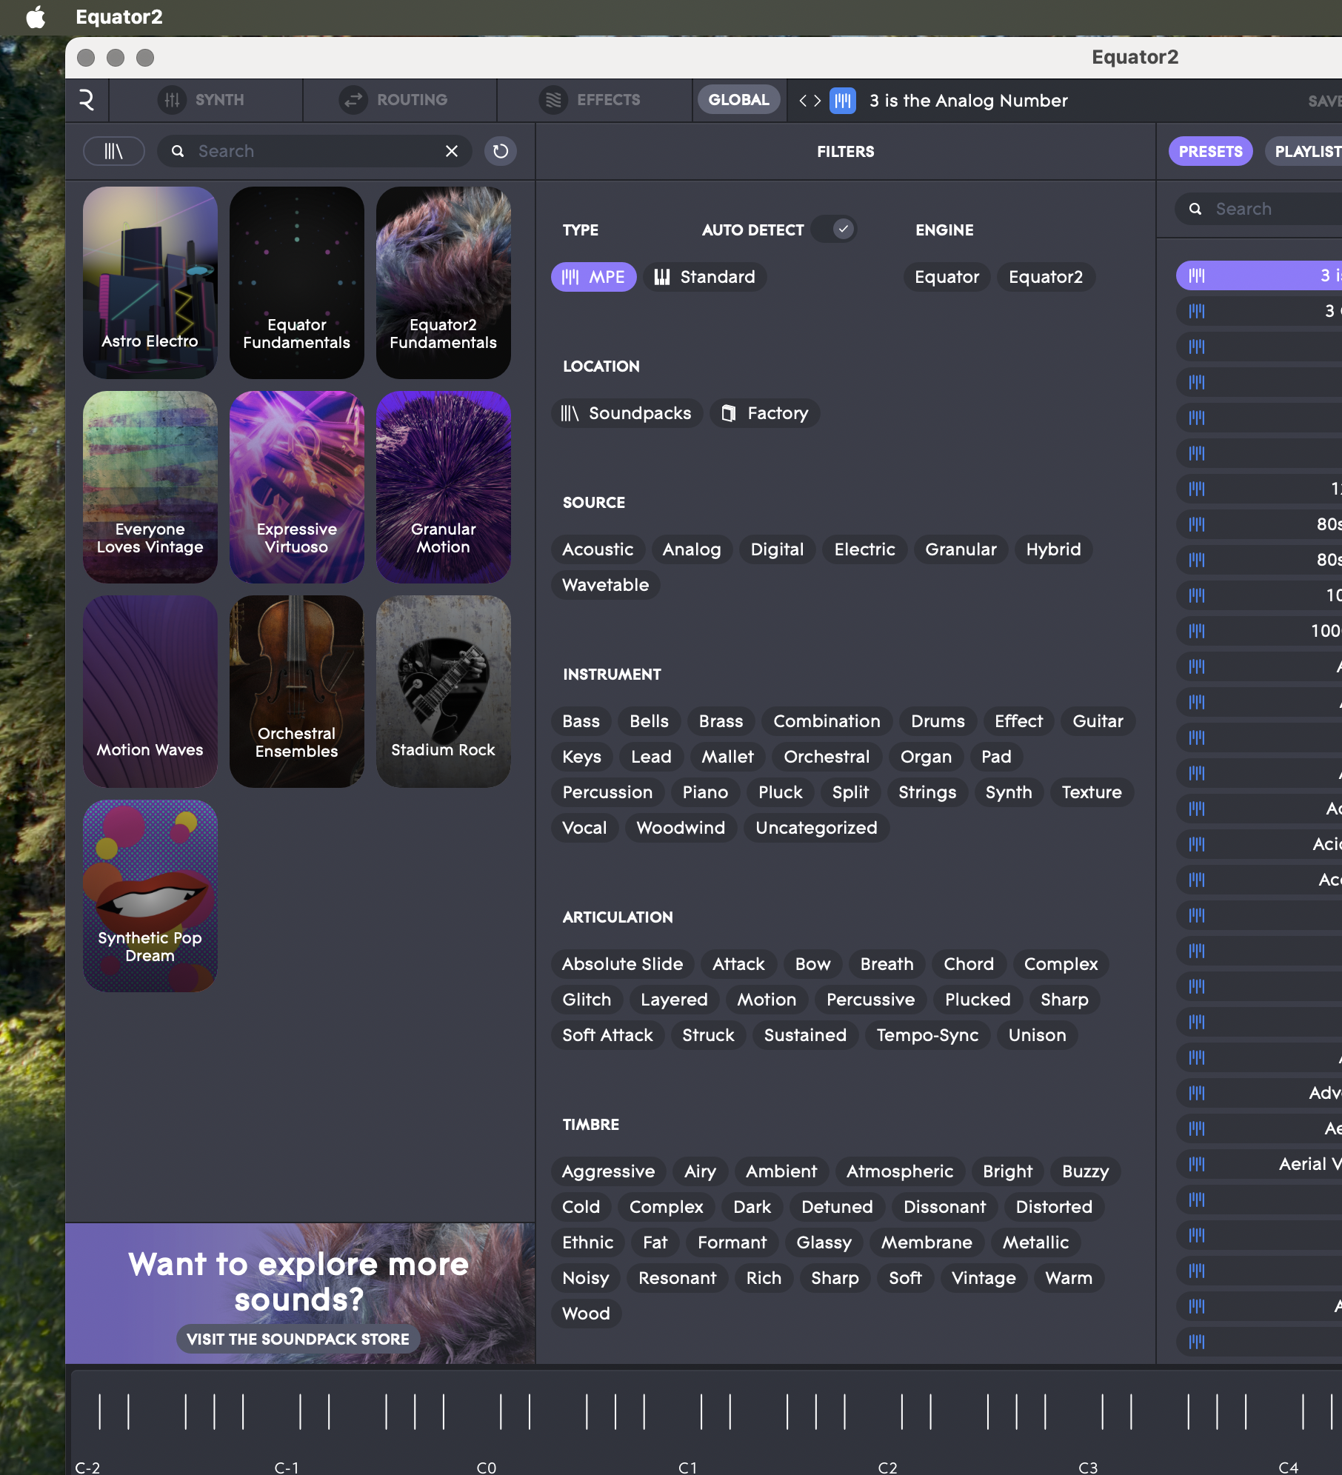
Task: Enable the Sustained articulation filter
Action: 805,1035
